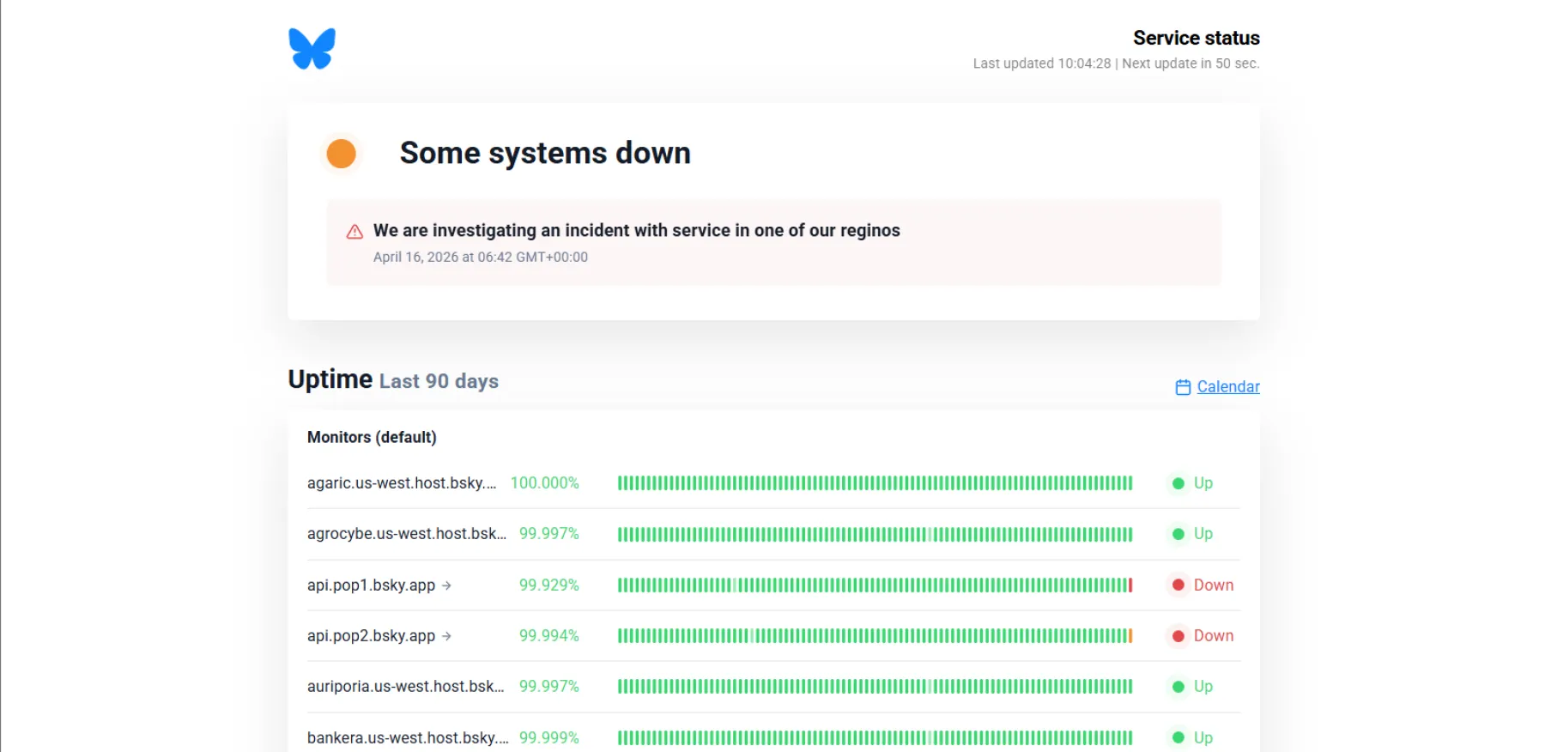Image resolution: width=1545 pixels, height=752 pixels.
Task: Click agrocybe's 99.997% uptime value
Action: [549, 534]
